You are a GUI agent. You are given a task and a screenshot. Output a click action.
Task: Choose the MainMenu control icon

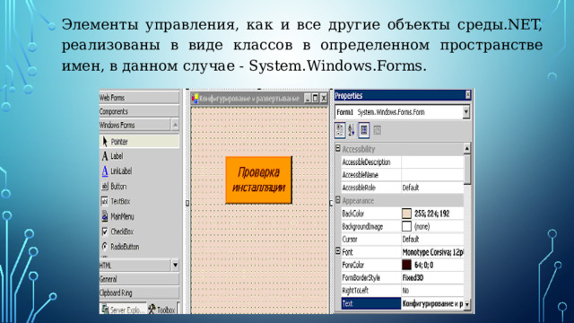click(x=105, y=216)
